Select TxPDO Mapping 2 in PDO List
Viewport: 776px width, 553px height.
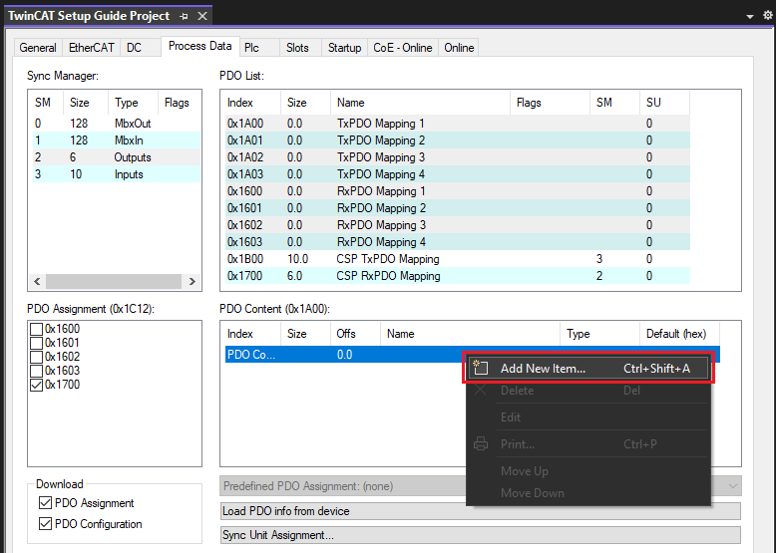[x=457, y=140]
